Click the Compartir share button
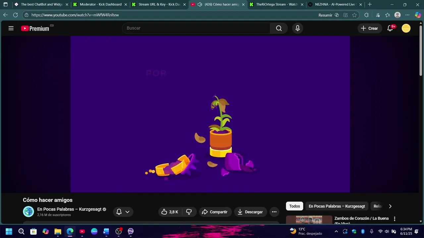Viewport: 424px width, 238px height. tap(215, 212)
